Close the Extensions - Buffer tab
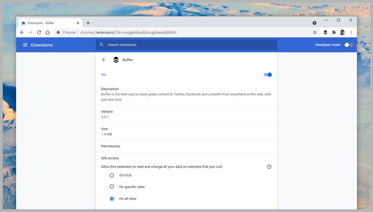Viewport: 373px width, 212px height. click(x=78, y=23)
